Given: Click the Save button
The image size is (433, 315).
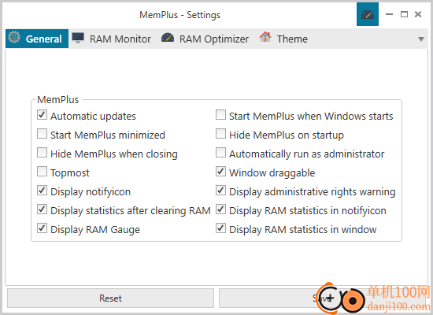Looking at the screenshot, I should 322,298.
